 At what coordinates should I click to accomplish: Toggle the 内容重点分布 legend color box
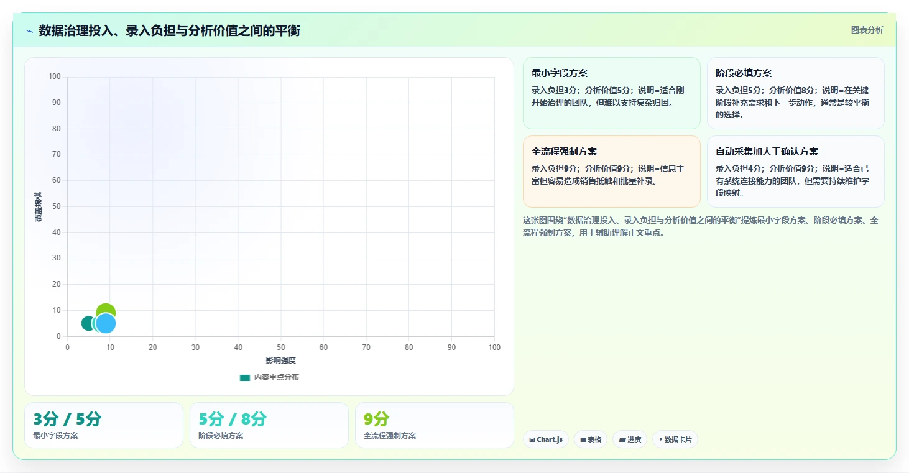coord(245,377)
